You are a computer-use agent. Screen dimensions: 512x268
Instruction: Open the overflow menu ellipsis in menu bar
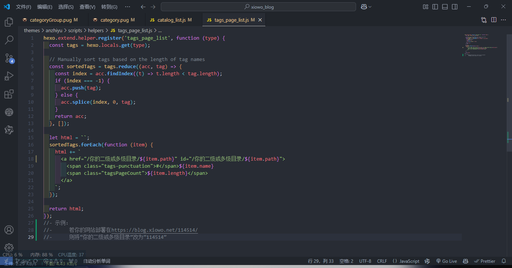coord(127,7)
